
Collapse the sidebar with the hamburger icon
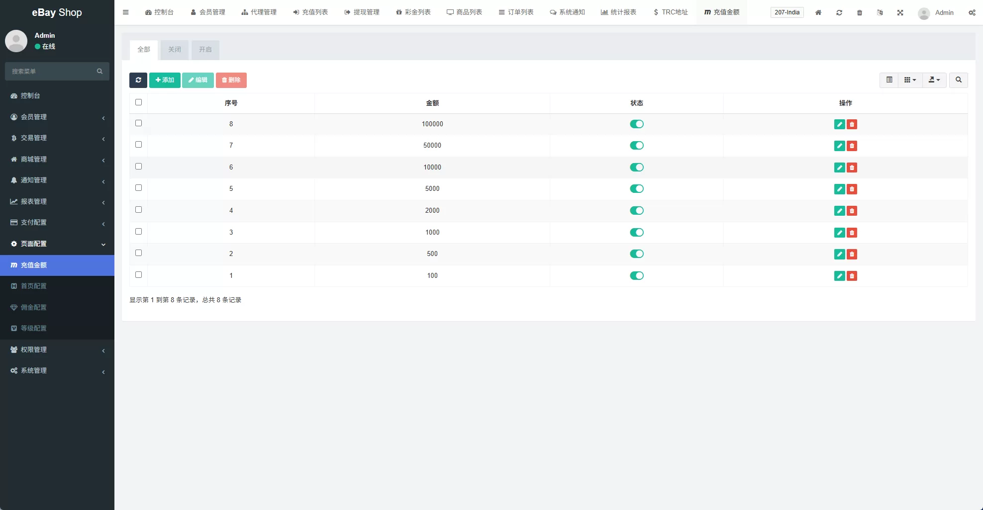pyautogui.click(x=126, y=12)
